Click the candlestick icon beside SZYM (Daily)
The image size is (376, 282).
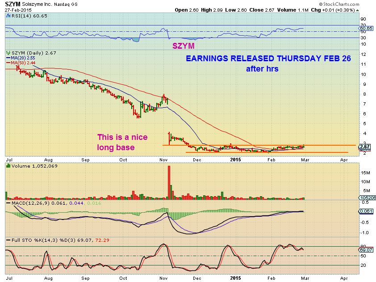click(8, 53)
